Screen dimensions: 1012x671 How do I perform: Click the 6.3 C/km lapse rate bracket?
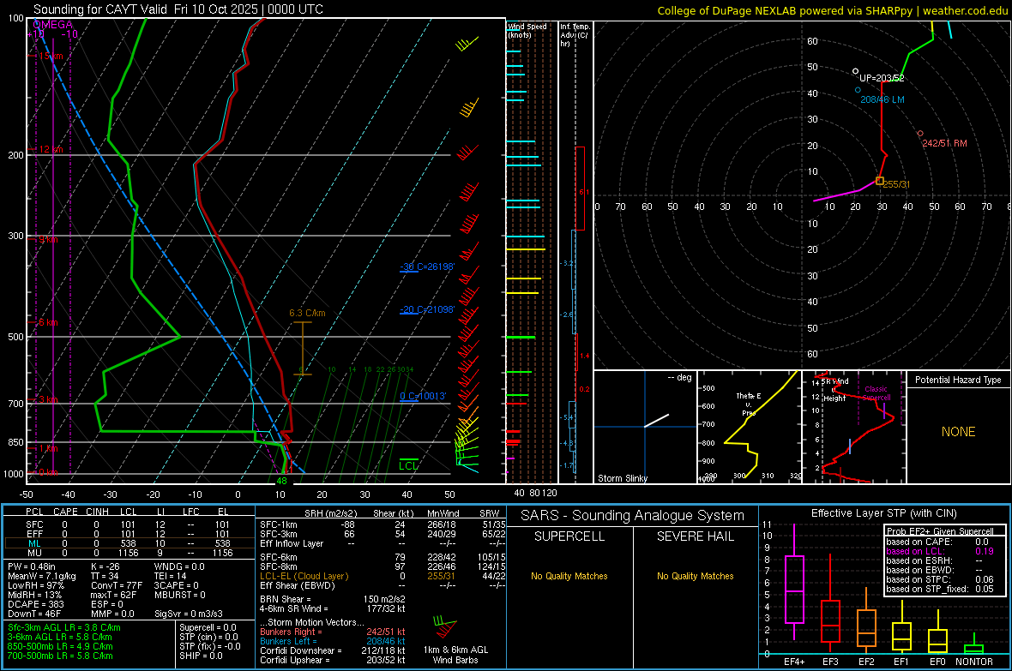pos(302,348)
